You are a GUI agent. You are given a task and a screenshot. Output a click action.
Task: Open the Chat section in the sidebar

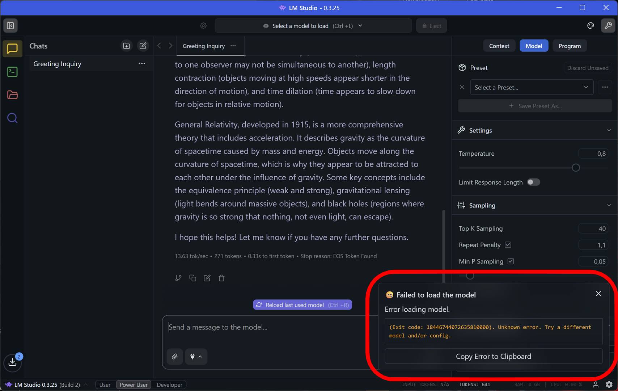[x=12, y=49]
